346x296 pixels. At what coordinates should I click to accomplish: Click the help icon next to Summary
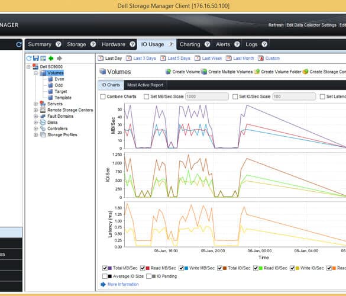click(x=58, y=44)
